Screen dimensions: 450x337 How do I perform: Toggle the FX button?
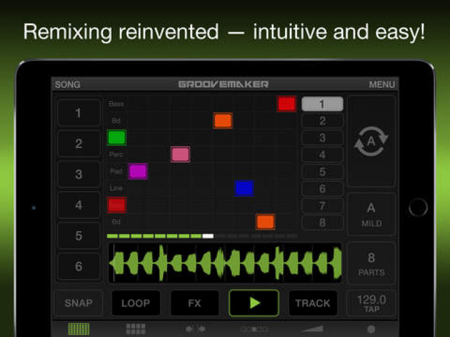pos(194,303)
